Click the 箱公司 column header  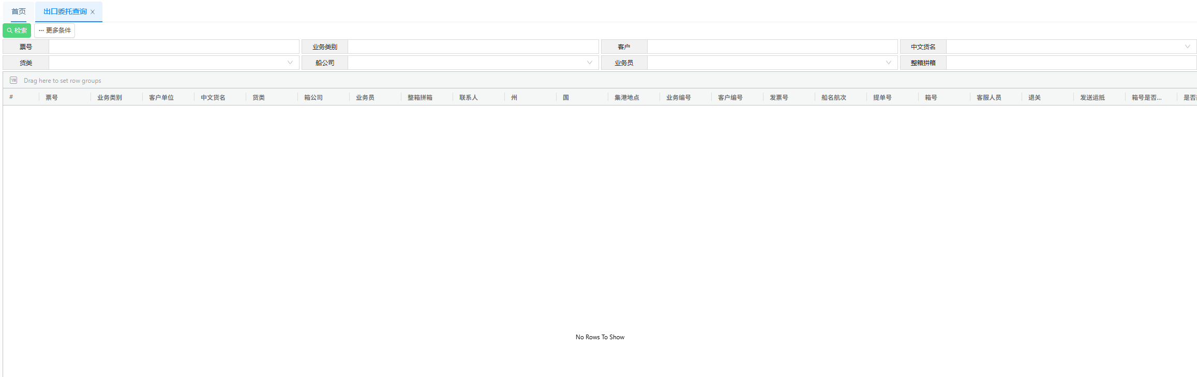click(x=313, y=97)
